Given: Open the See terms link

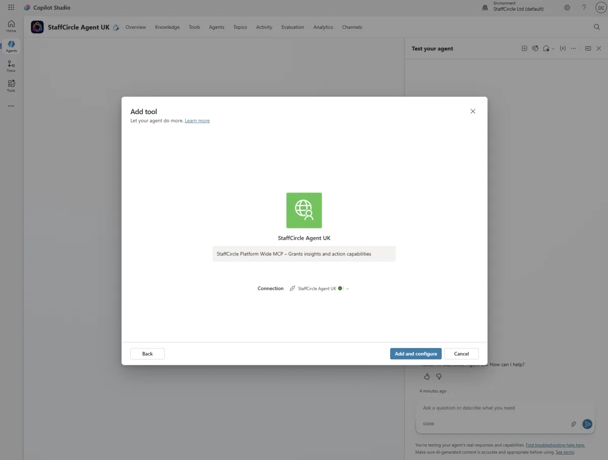Looking at the screenshot, I should (x=565, y=452).
